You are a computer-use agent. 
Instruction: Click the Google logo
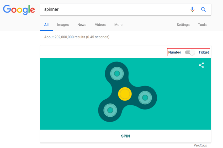(x=19, y=10)
